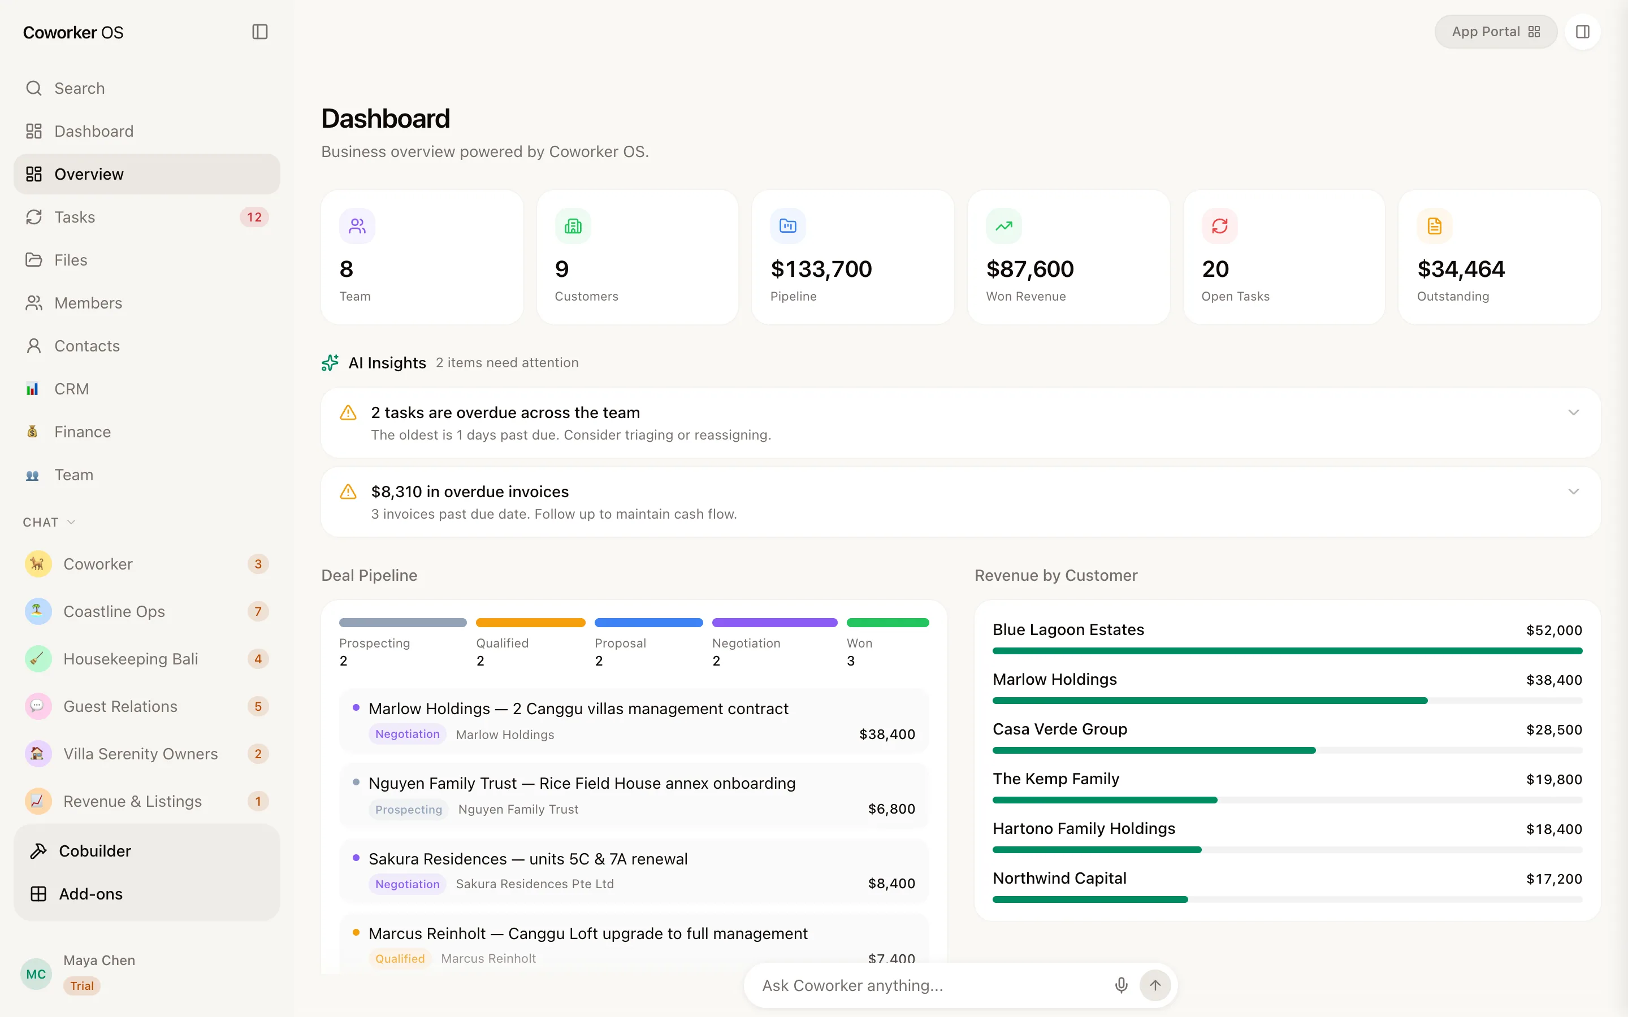This screenshot has height=1017, width=1628.
Task: Focus the Ask Coworker anything input
Action: [x=932, y=985]
